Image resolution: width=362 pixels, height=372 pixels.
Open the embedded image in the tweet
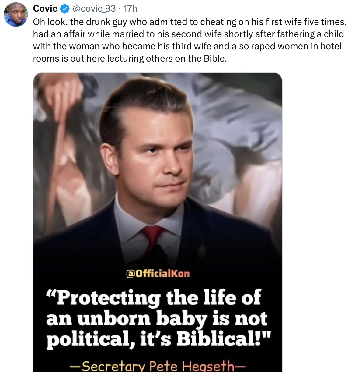(x=158, y=152)
